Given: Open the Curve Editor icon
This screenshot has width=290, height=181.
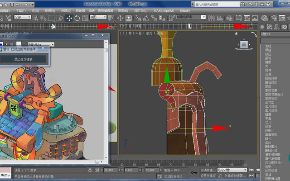Looking at the screenshot, I should coord(246,18).
